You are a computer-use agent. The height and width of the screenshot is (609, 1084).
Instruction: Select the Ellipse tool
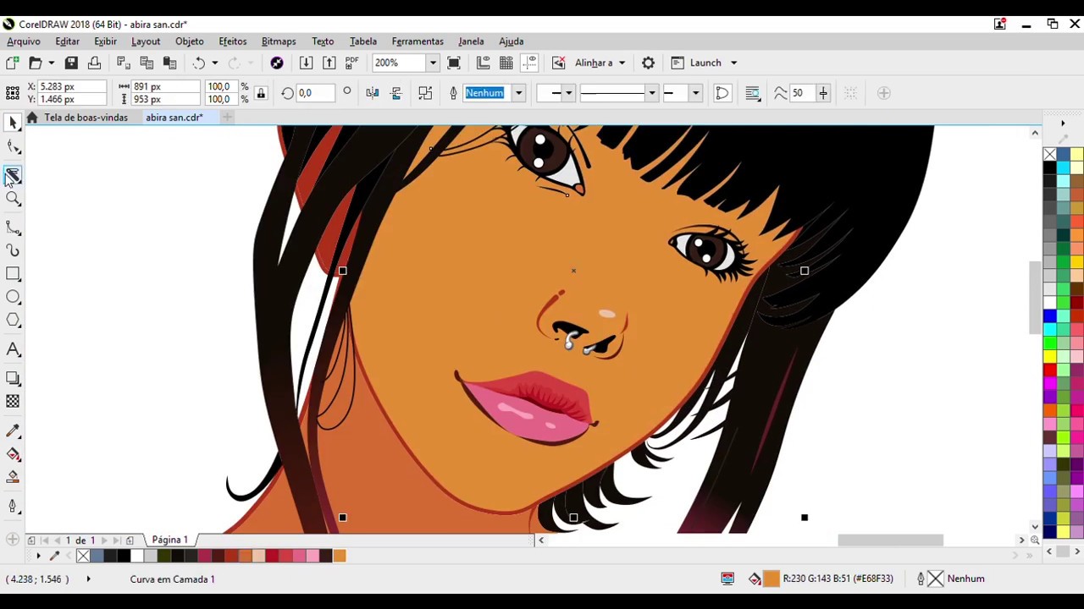[13, 297]
